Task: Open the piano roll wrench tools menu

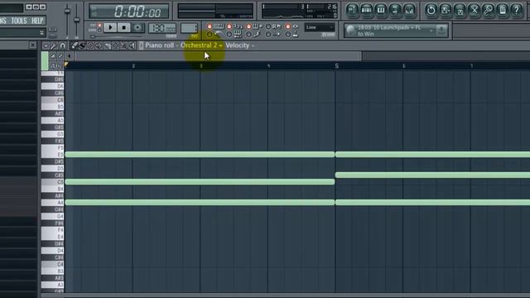Action: [54, 46]
